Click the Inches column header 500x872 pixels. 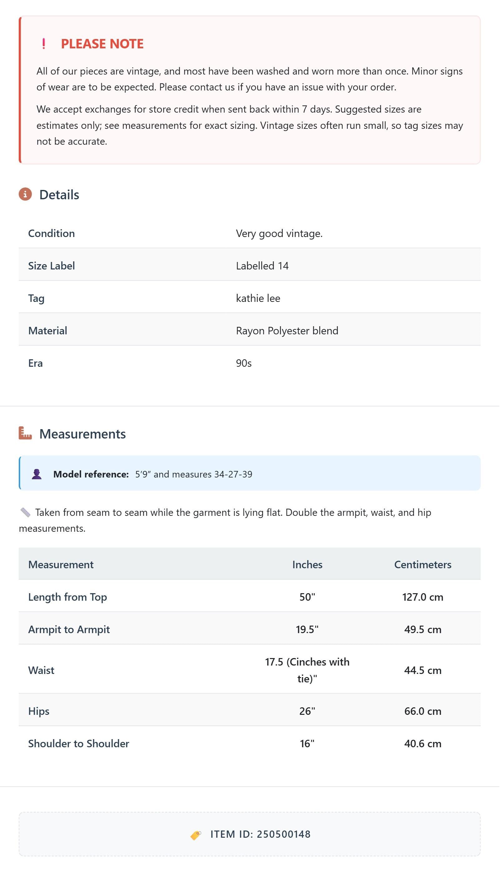tap(307, 564)
